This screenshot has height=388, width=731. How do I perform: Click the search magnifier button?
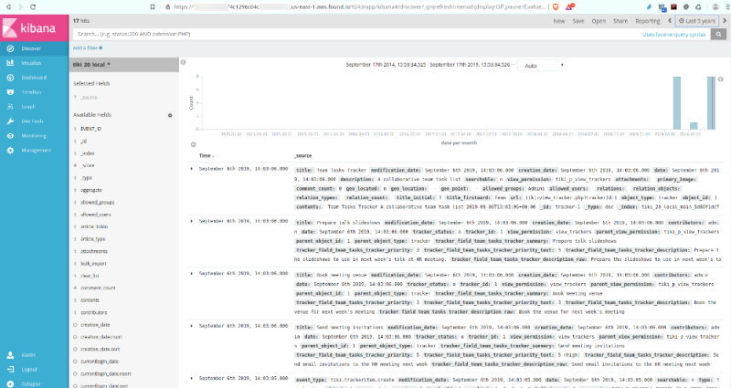(x=718, y=34)
